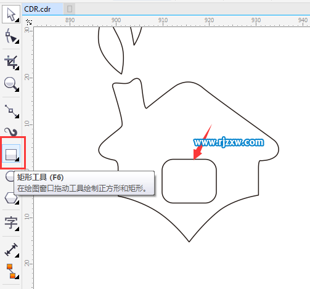Activate the Text tool 字
This screenshot has height=289, width=310.
(11, 223)
